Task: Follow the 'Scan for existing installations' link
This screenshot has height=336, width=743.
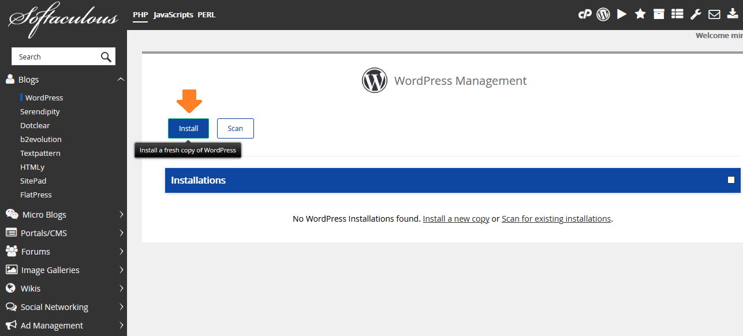Action: [556, 219]
